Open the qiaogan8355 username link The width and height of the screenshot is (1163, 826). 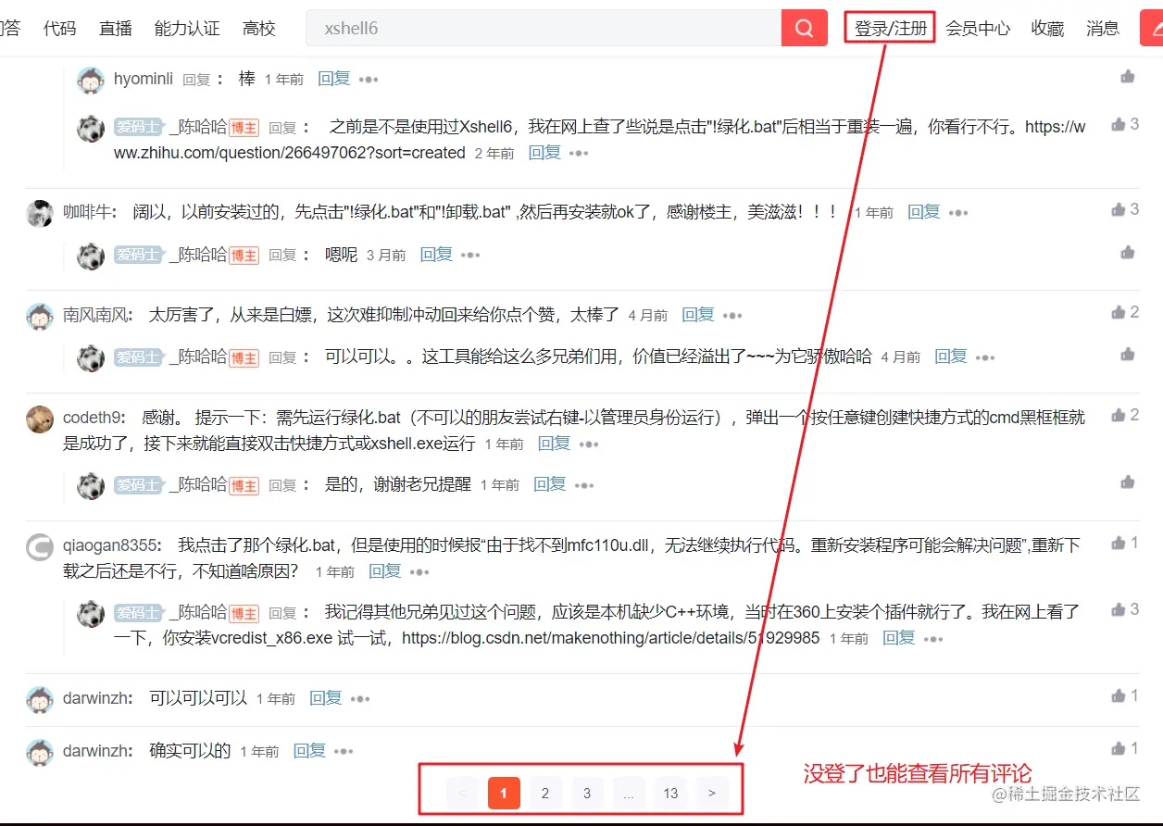[110, 545]
